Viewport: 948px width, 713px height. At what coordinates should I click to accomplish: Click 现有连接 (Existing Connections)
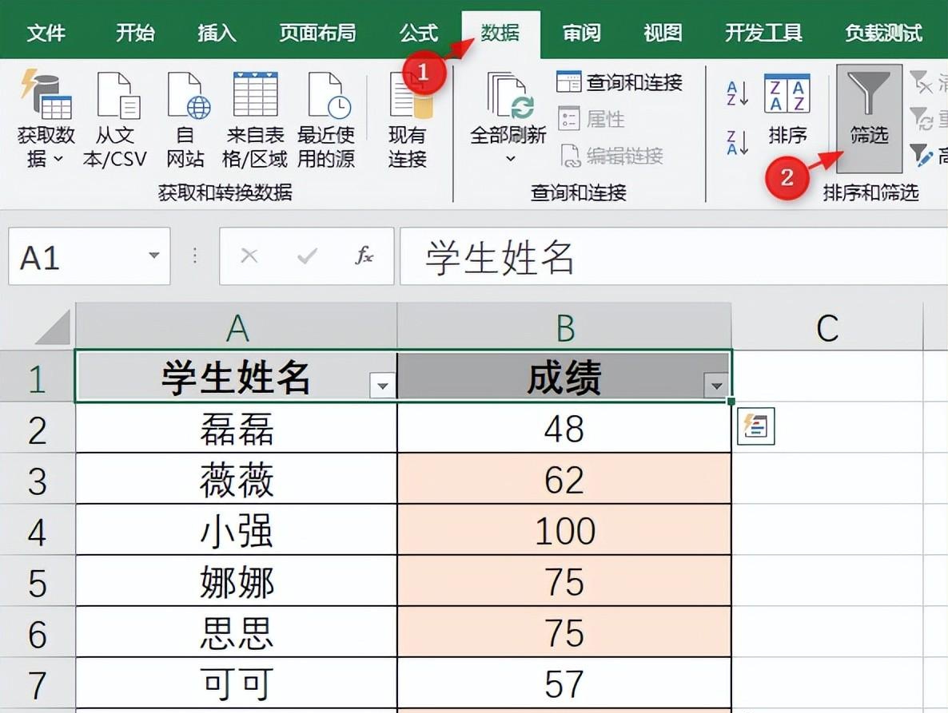[x=408, y=120]
